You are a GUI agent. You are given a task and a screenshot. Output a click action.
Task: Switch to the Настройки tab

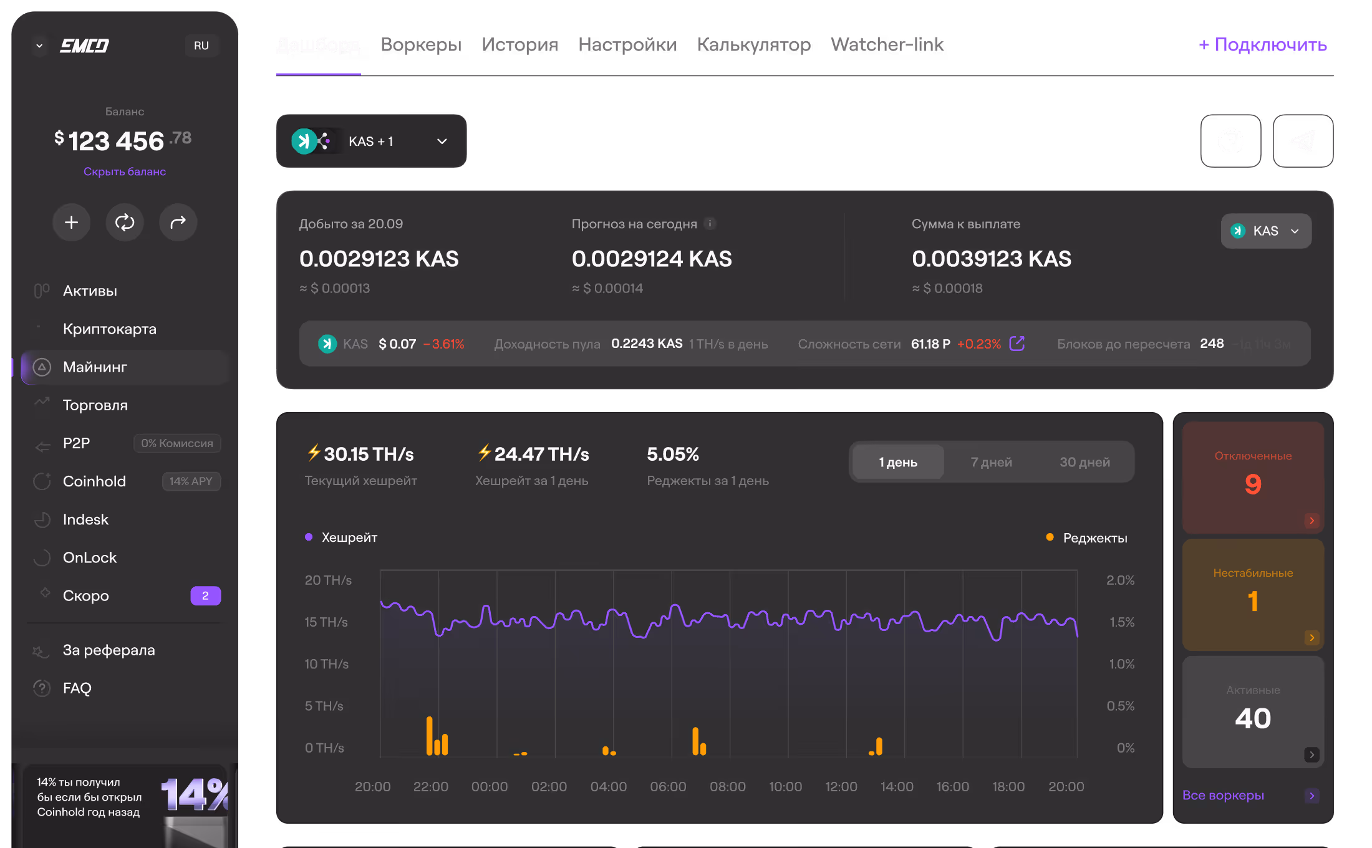(627, 44)
